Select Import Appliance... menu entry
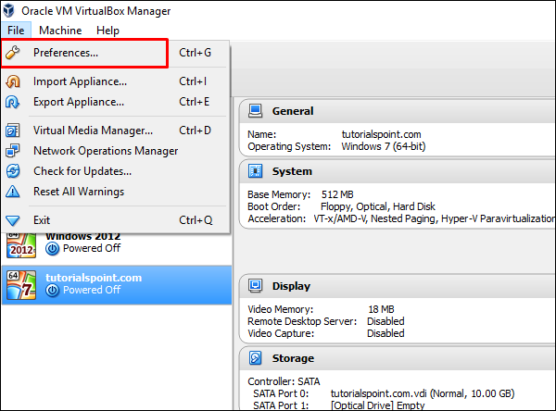The width and height of the screenshot is (556, 411). tap(80, 81)
